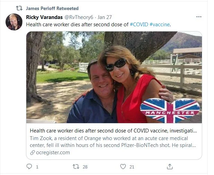Open Ricky Varandas profile avatar

click(14, 22)
